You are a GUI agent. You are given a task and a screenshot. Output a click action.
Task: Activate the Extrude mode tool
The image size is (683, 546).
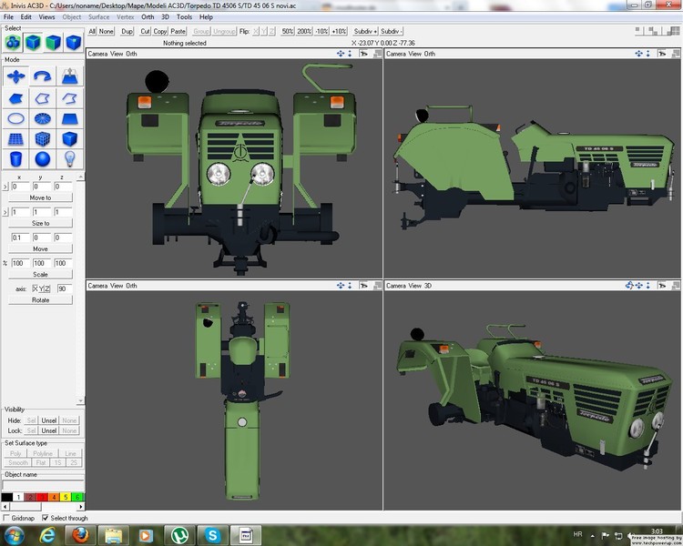coord(69,76)
